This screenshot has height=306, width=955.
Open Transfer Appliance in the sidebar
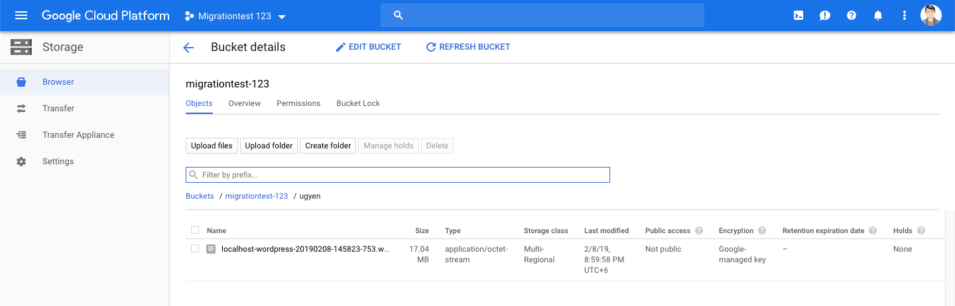click(x=78, y=135)
